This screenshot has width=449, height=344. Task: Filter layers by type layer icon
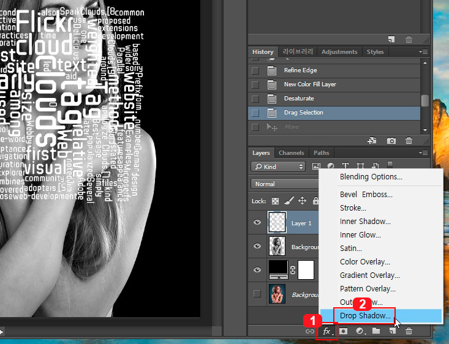click(x=345, y=166)
